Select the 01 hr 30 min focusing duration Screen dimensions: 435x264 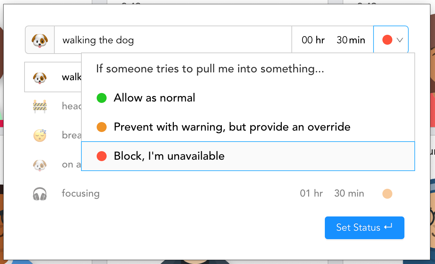click(332, 194)
